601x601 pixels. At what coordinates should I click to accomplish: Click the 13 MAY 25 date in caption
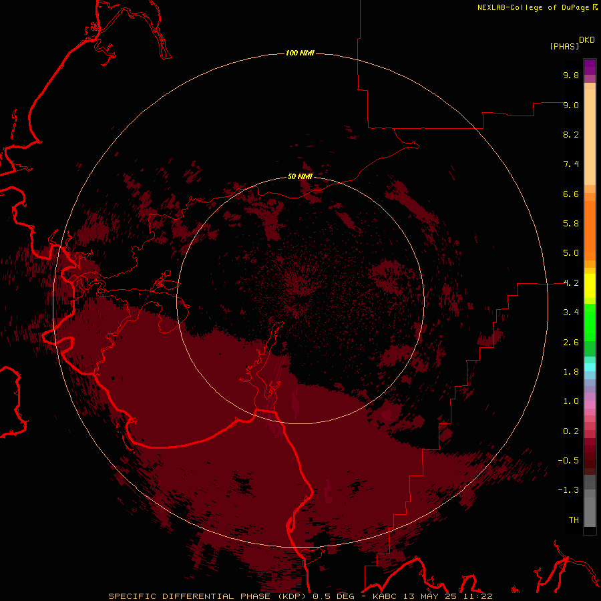(x=429, y=596)
